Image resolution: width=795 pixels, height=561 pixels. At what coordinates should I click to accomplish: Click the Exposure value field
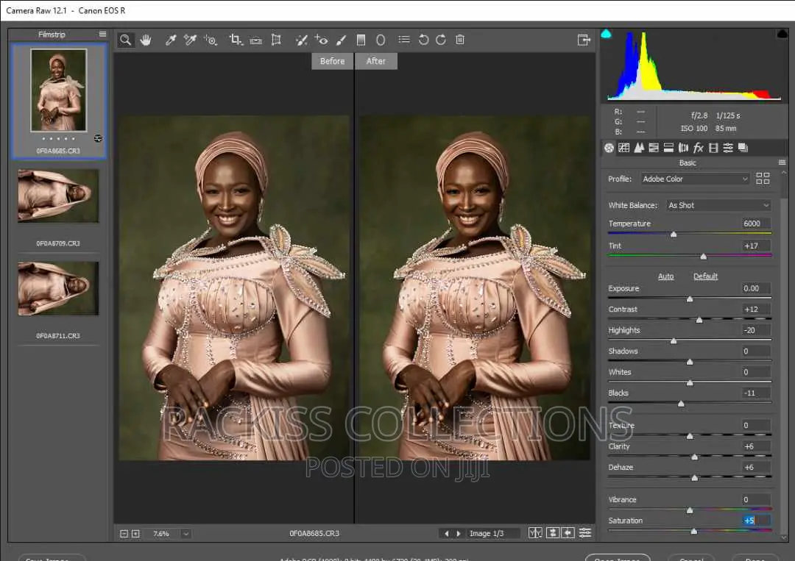(x=755, y=289)
